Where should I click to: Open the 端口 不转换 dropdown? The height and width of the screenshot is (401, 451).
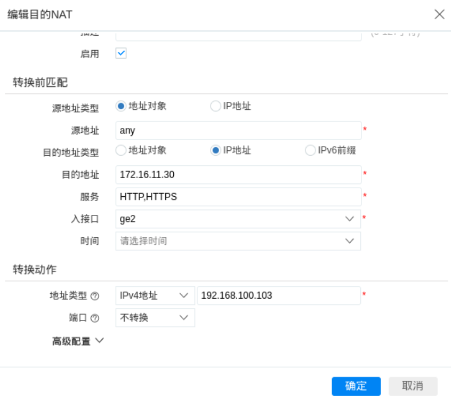155,318
